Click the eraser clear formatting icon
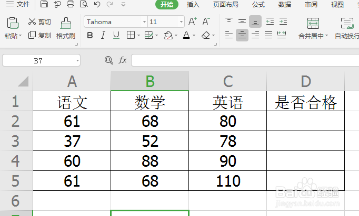The width and height of the screenshot is (359, 216). click(206, 35)
